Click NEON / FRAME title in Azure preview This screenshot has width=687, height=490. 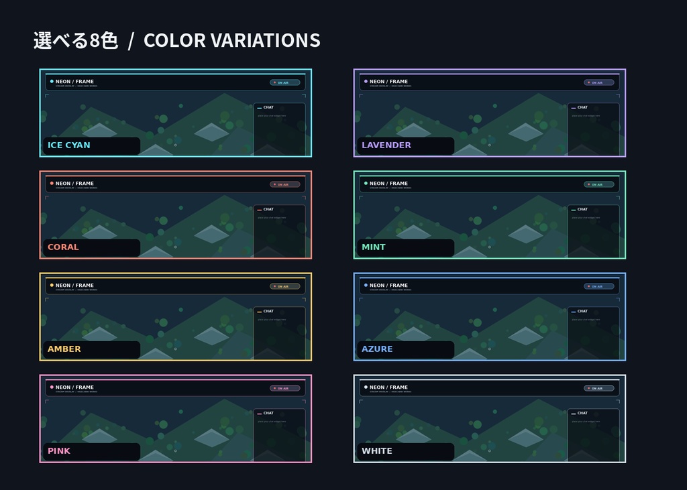tap(388, 286)
